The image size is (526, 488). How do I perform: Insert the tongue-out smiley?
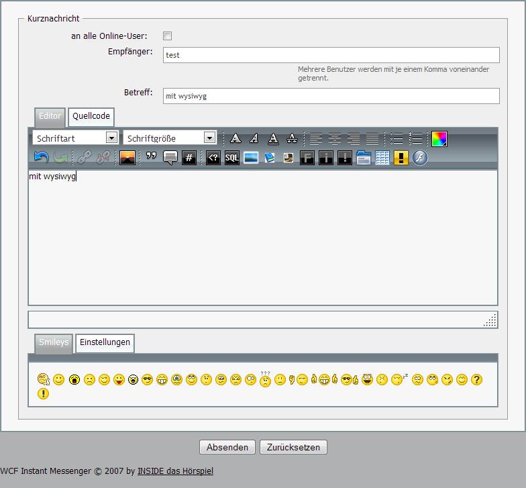click(119, 380)
